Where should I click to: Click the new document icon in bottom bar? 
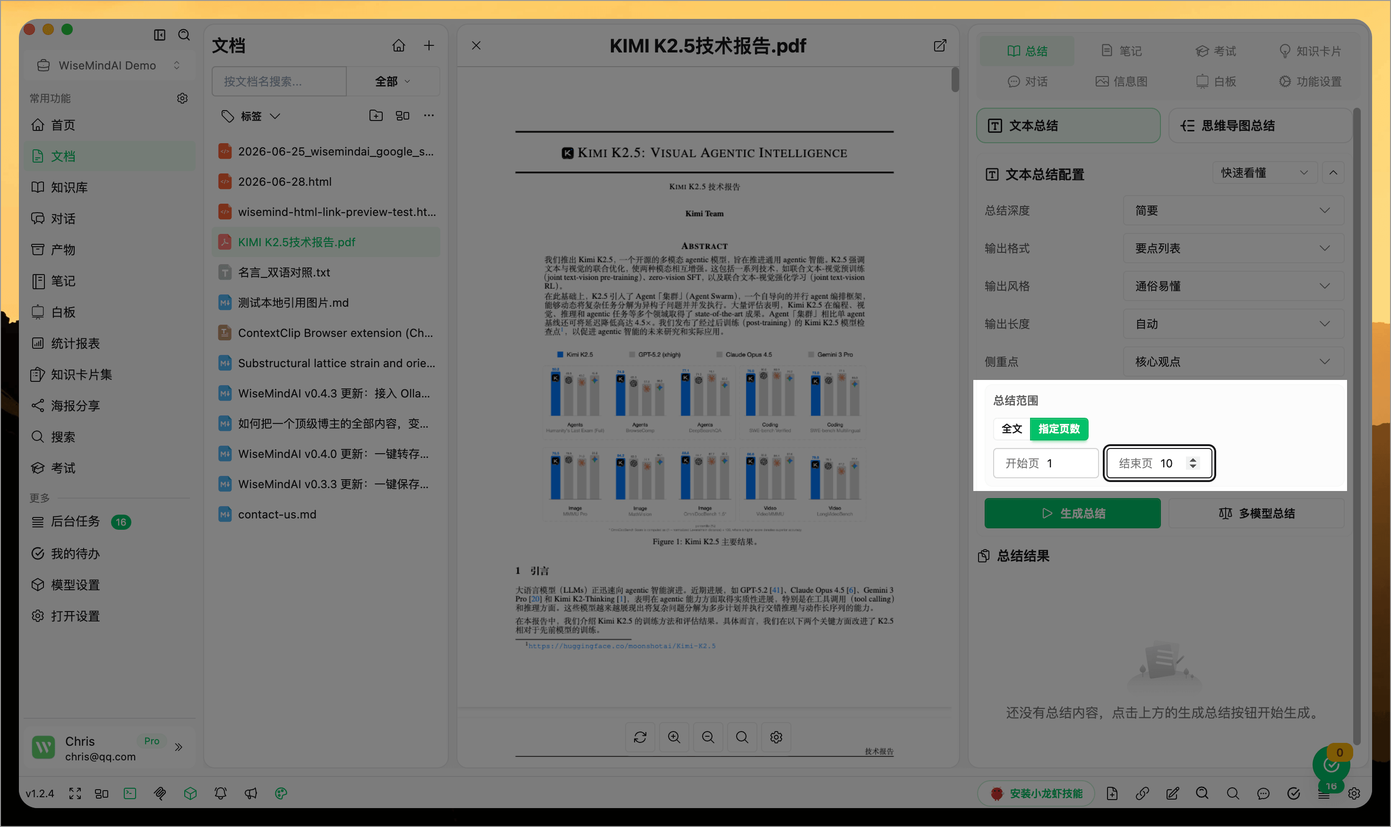pos(1112,793)
